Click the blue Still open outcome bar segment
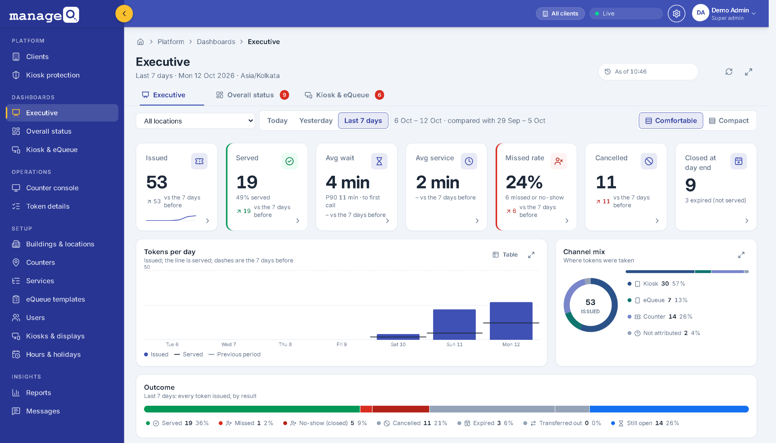The height and width of the screenshot is (443, 776). pyautogui.click(x=669, y=409)
